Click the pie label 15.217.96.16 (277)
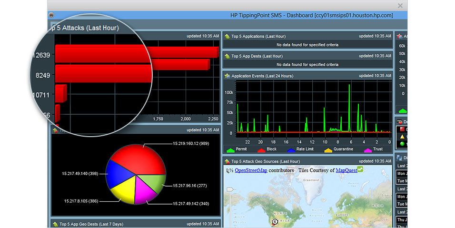Image resolution: width=455 pixels, height=228 pixels. point(190,186)
